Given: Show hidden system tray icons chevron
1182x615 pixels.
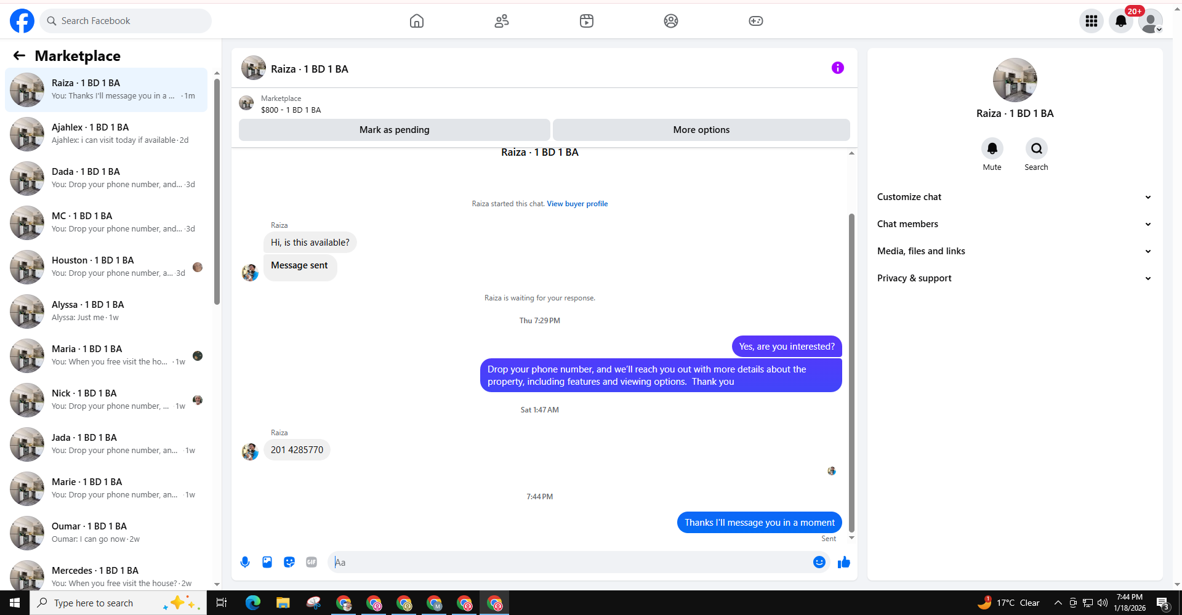Looking at the screenshot, I should coord(1058,603).
